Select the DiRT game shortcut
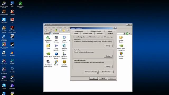 click(x=12, y=21)
